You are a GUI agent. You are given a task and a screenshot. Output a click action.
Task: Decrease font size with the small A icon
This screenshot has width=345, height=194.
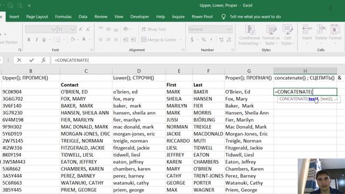click(x=88, y=29)
